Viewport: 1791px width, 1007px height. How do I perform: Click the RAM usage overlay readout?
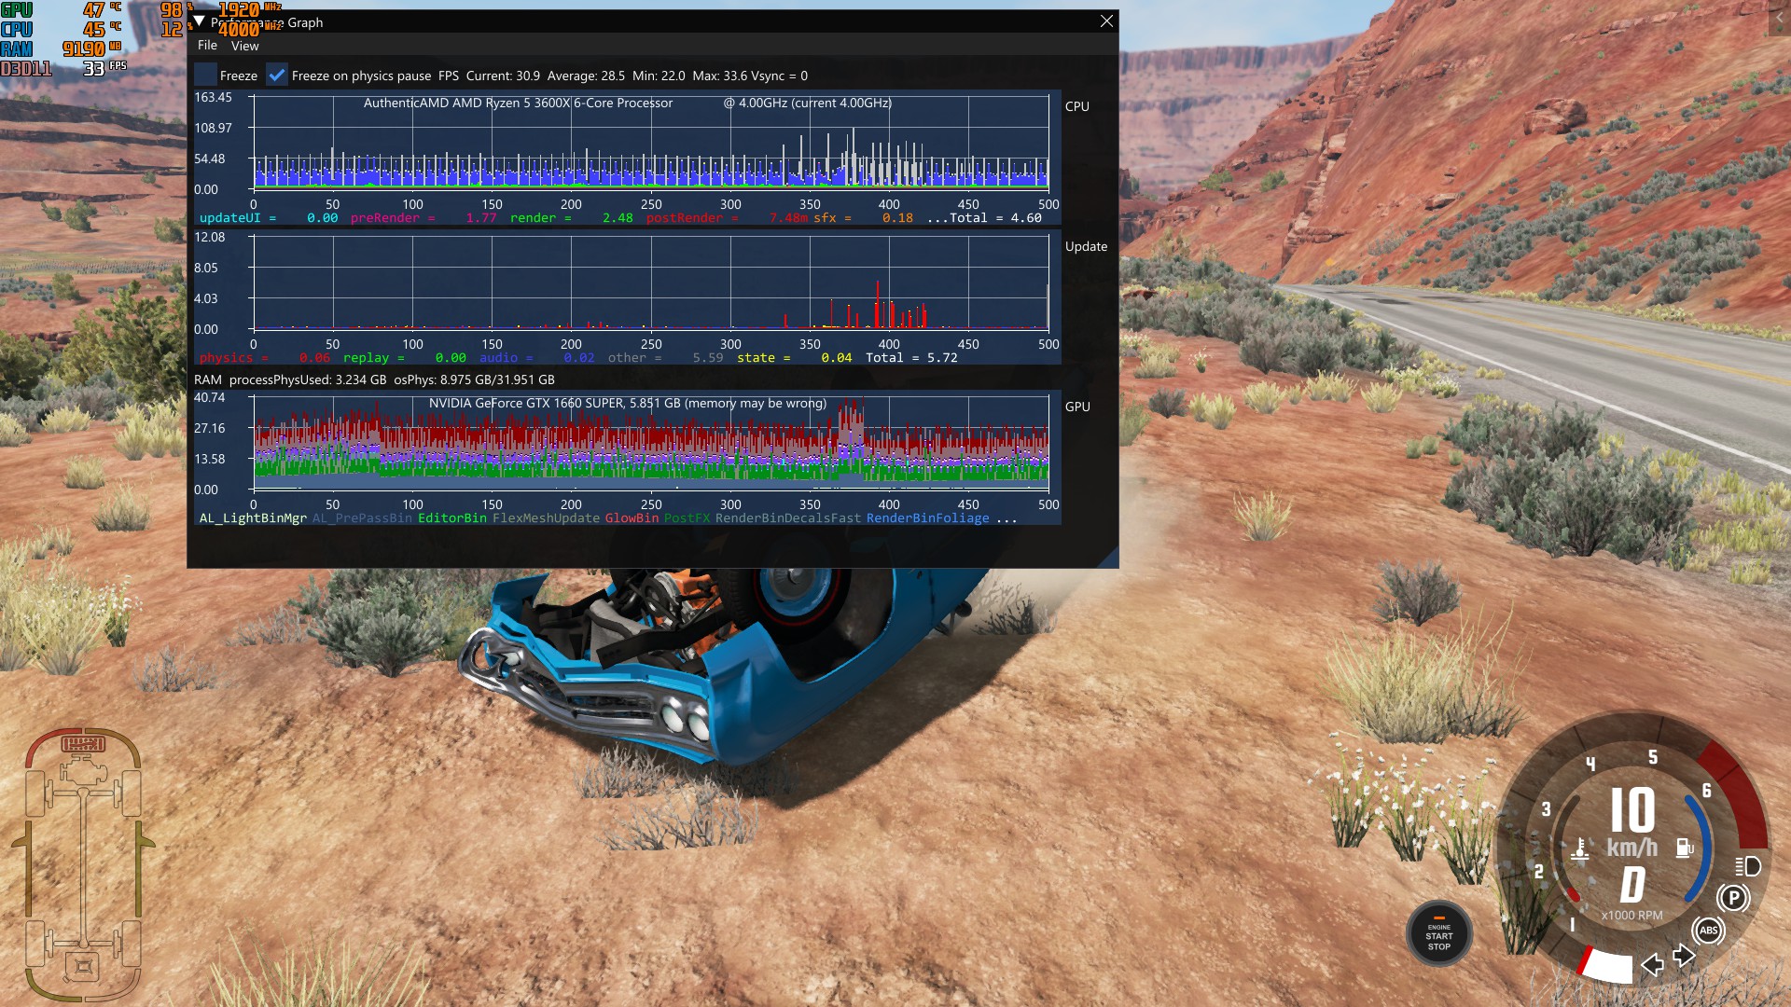tap(62, 49)
